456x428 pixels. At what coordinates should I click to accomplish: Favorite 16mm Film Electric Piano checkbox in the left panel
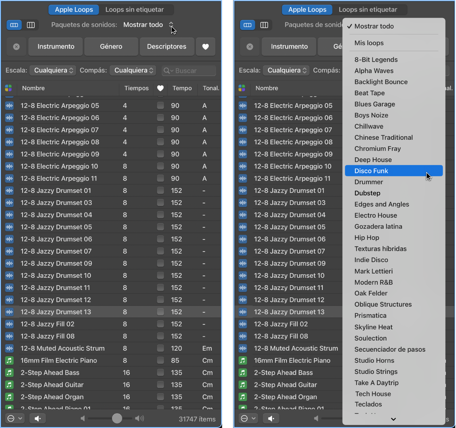pyautogui.click(x=160, y=360)
